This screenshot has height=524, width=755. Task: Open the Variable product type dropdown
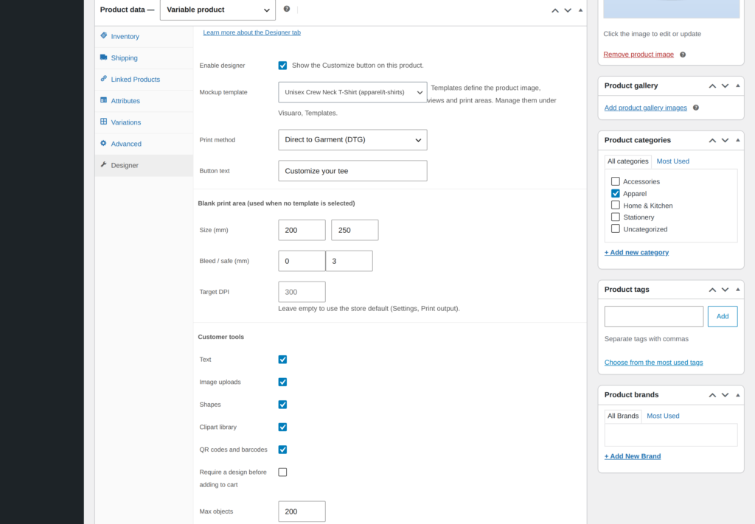coord(218,10)
